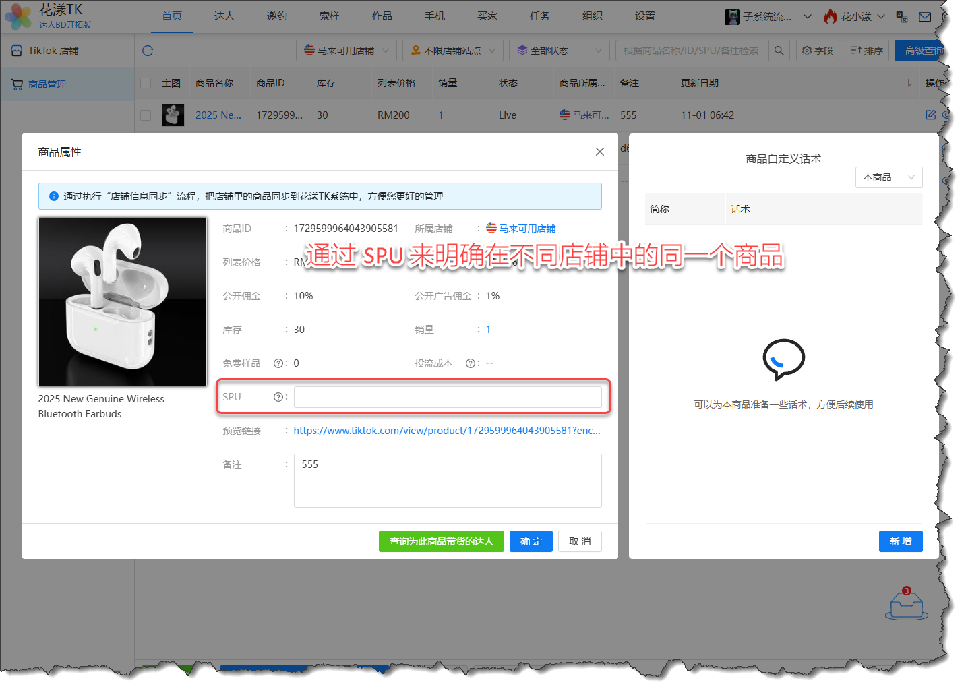Close the 商品属性 dialog with X
The image size is (966, 691).
[599, 152]
